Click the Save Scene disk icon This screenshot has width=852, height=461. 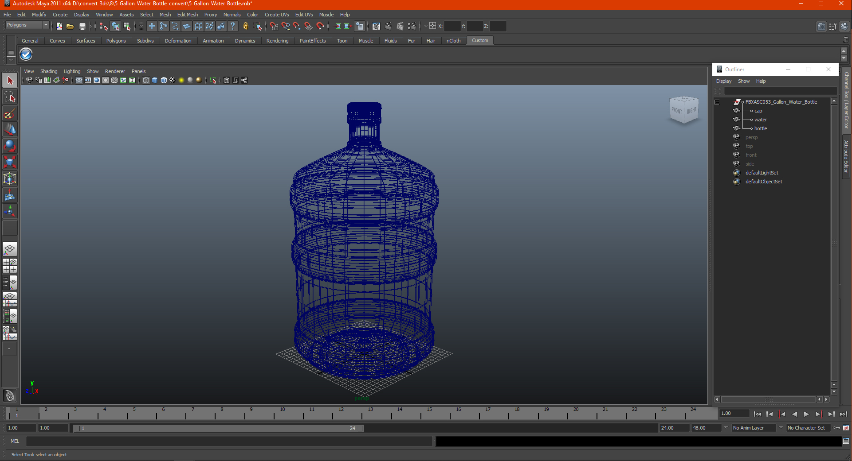coord(82,26)
